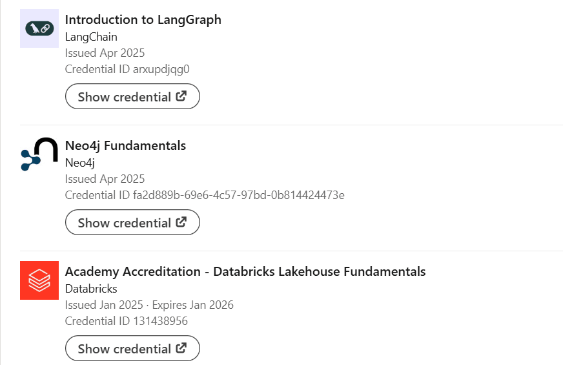
Task: Open the Neo4j Fundamentals title
Action: pos(125,146)
